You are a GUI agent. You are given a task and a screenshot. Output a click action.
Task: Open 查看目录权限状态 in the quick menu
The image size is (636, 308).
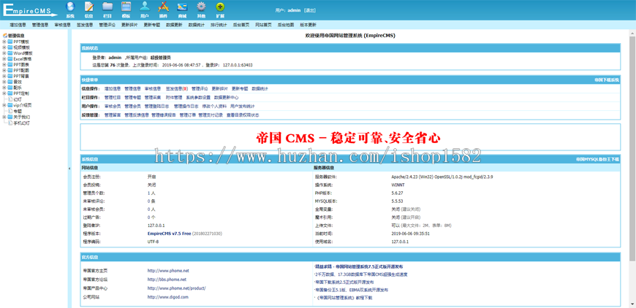point(243,115)
